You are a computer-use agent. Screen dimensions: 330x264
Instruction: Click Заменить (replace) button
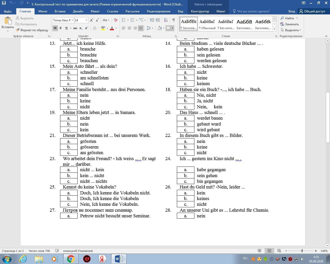tap(290, 24)
